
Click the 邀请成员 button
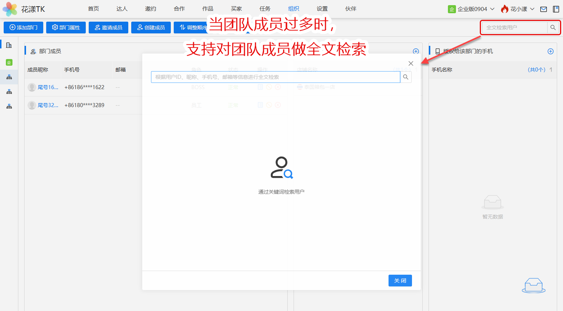click(x=108, y=28)
